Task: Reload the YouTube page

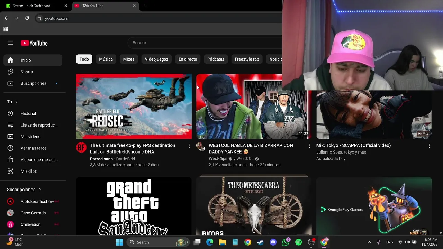Action: point(27,18)
